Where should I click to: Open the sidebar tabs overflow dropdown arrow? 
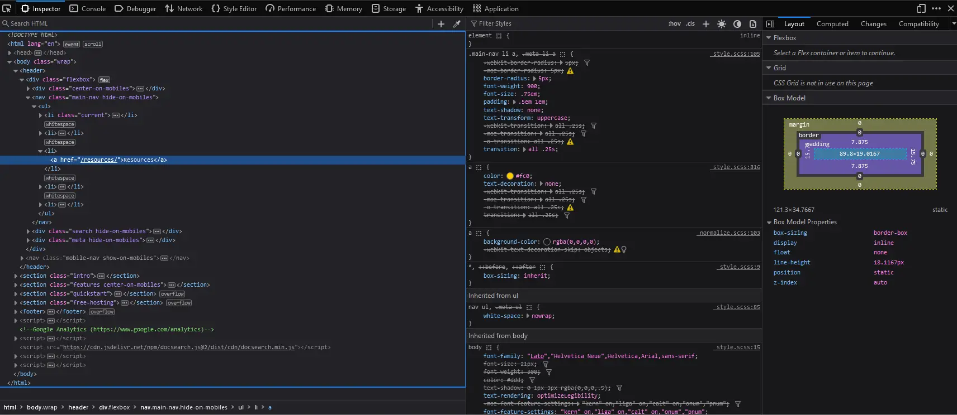tap(954, 23)
